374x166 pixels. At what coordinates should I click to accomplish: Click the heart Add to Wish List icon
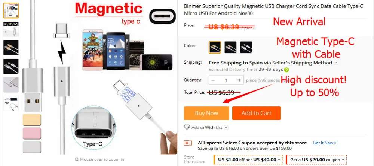[x=187, y=127]
